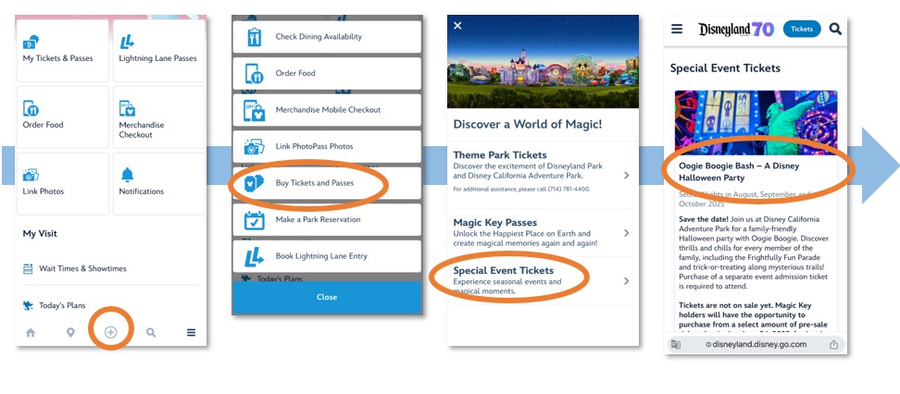Open Special Event Tickets option
The width and height of the screenshot is (900, 394).
(x=542, y=281)
